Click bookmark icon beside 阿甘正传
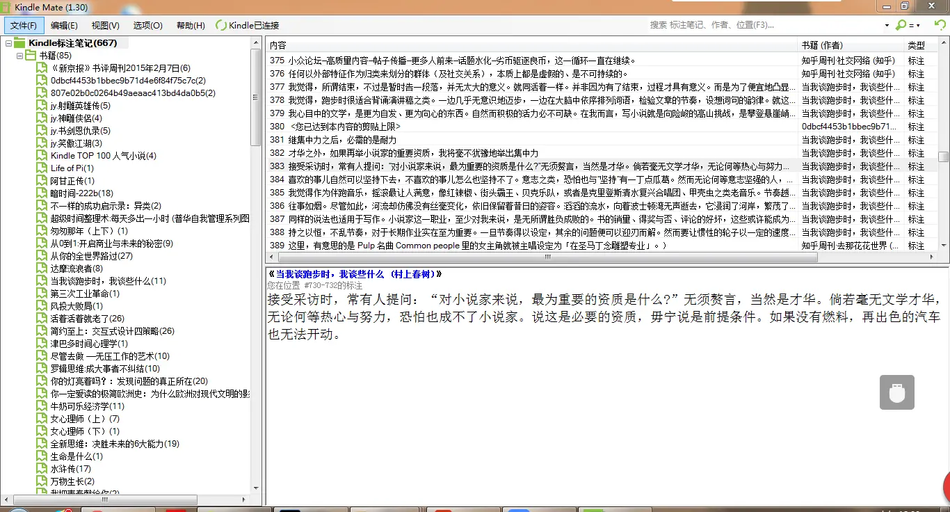The image size is (950, 512). pos(42,181)
